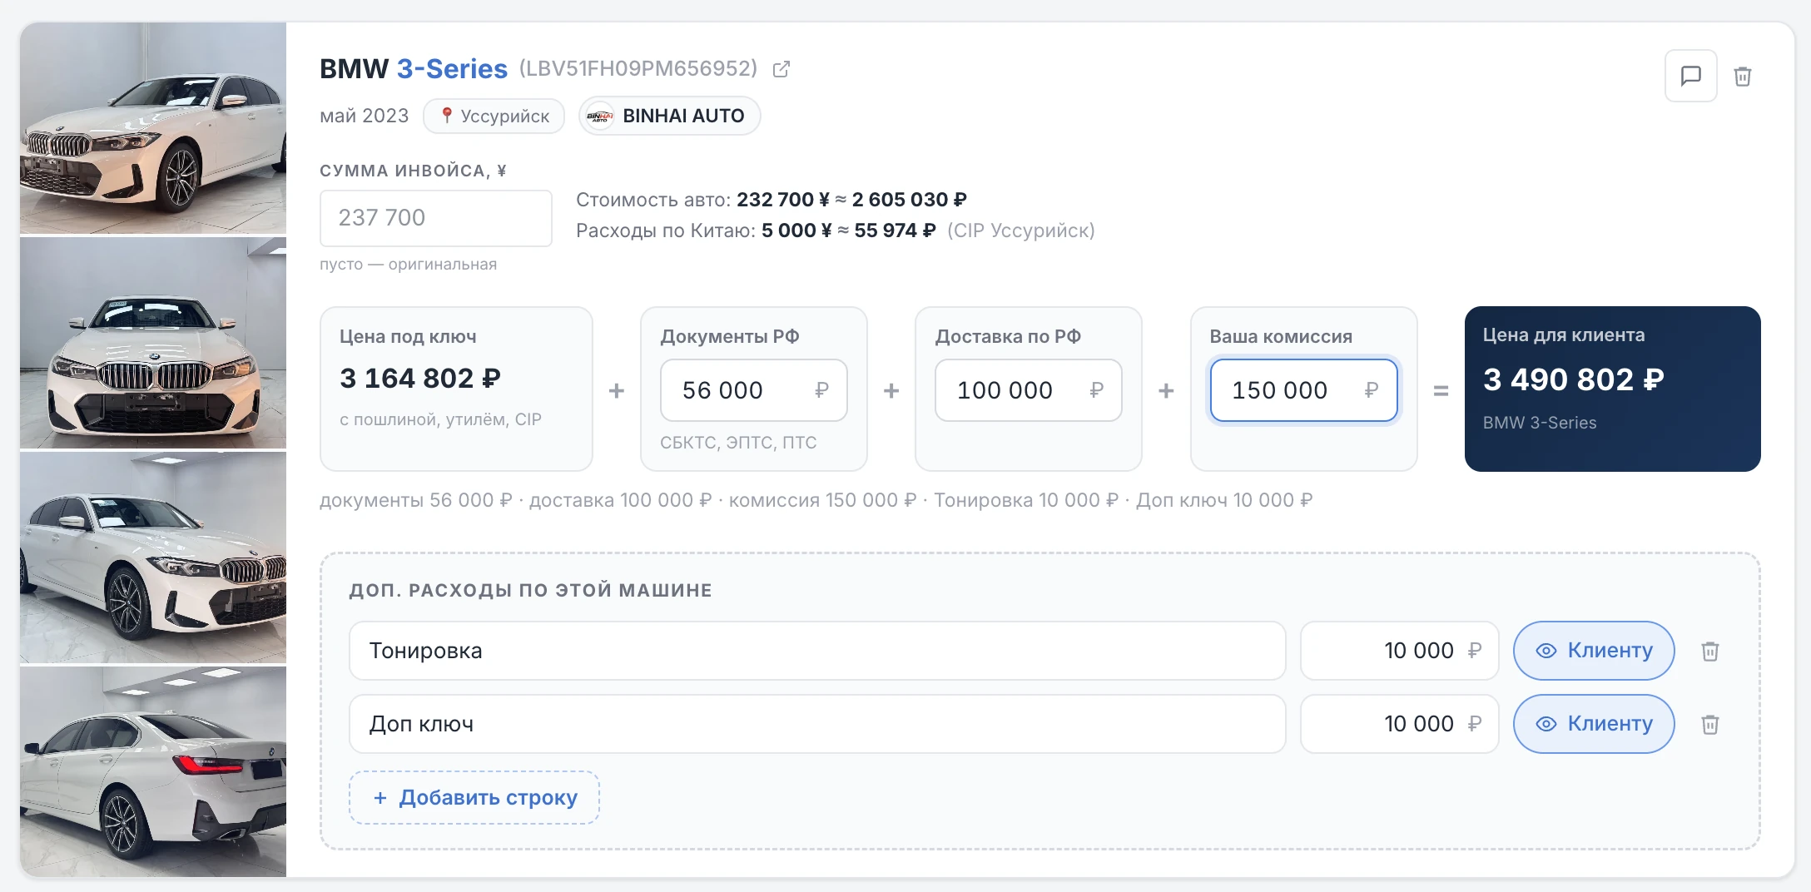Image resolution: width=1811 pixels, height=892 pixels.
Task: Add a new expense row via Добавить строку
Action: (x=474, y=797)
